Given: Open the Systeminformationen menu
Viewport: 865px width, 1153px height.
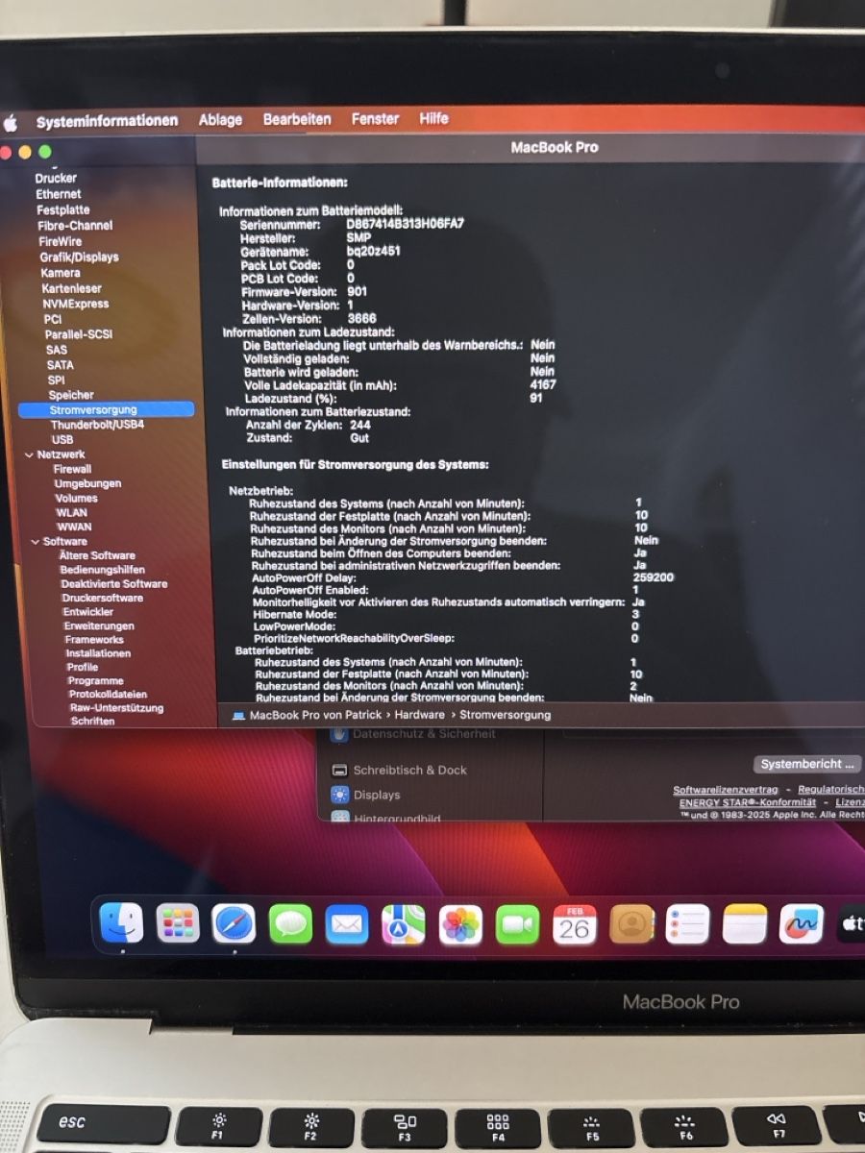Looking at the screenshot, I should pyautogui.click(x=107, y=121).
